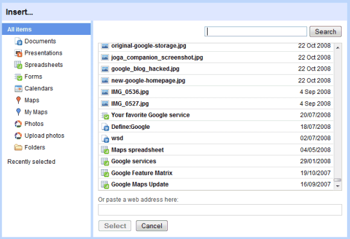
Task: Click image icon of joga_companion_screenshot.jpg
Action: coord(104,57)
